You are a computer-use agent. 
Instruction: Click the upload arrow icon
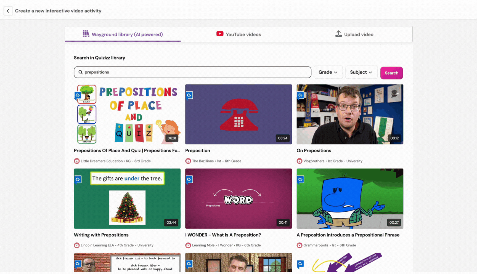pyautogui.click(x=338, y=34)
